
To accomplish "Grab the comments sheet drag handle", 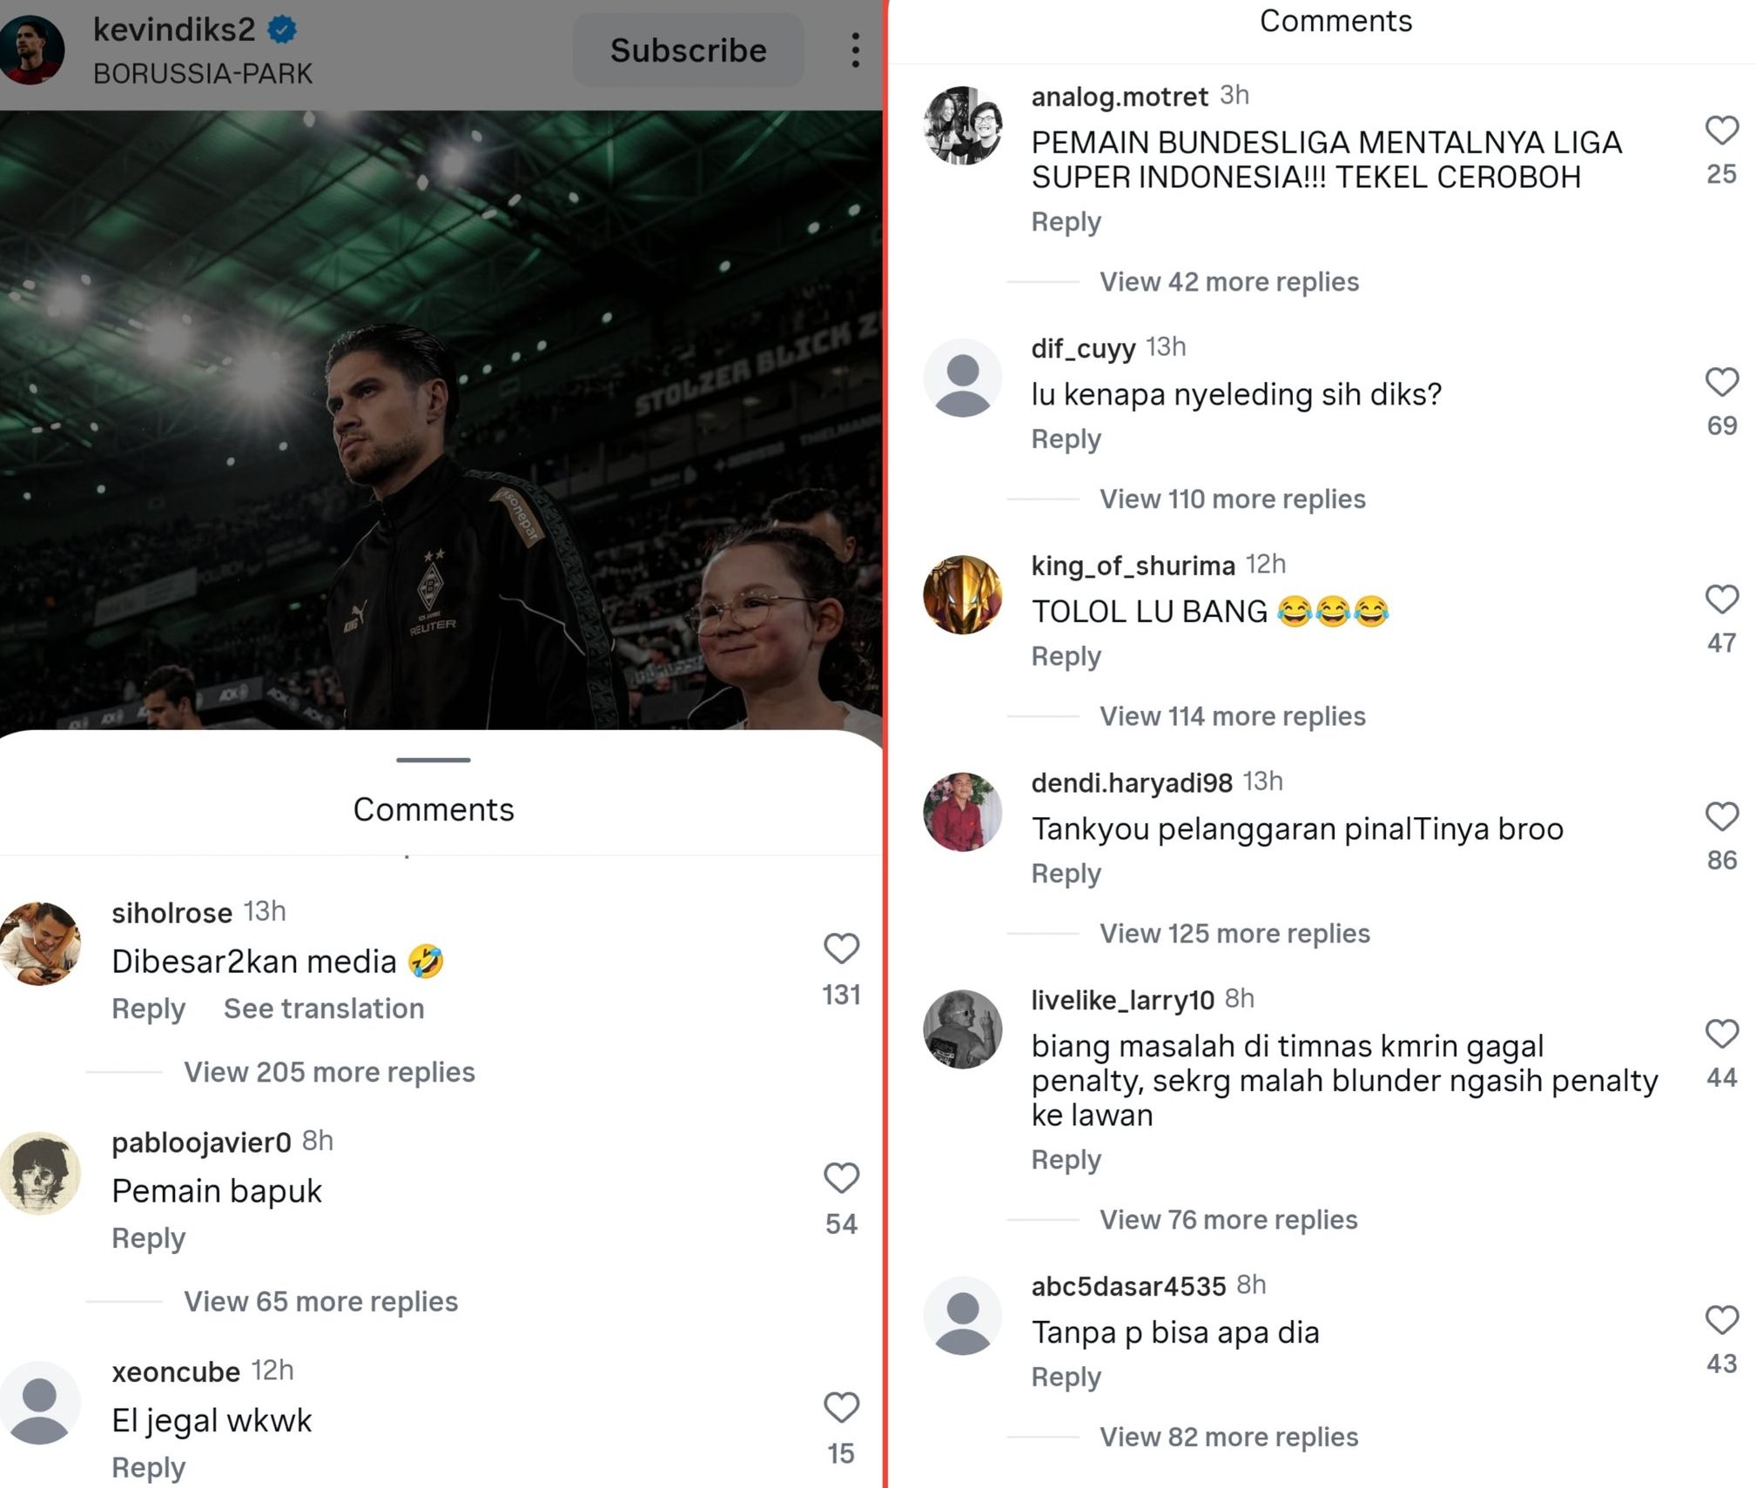I will click(433, 760).
